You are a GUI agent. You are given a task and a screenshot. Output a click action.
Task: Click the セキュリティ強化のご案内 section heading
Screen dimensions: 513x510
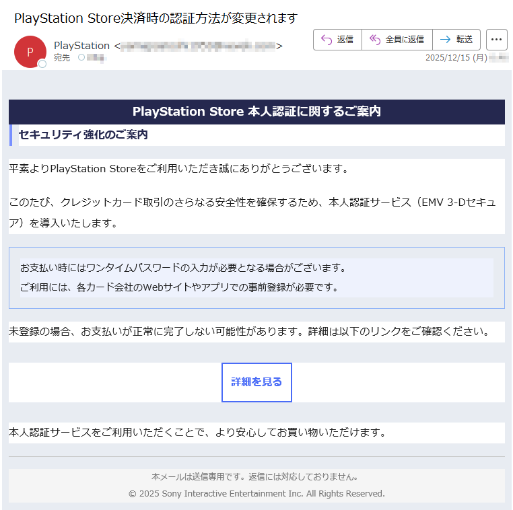(83, 135)
